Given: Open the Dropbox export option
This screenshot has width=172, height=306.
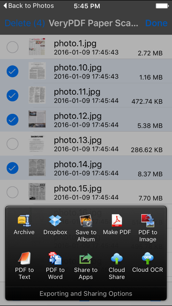Looking at the screenshot, I should pos(55,221).
